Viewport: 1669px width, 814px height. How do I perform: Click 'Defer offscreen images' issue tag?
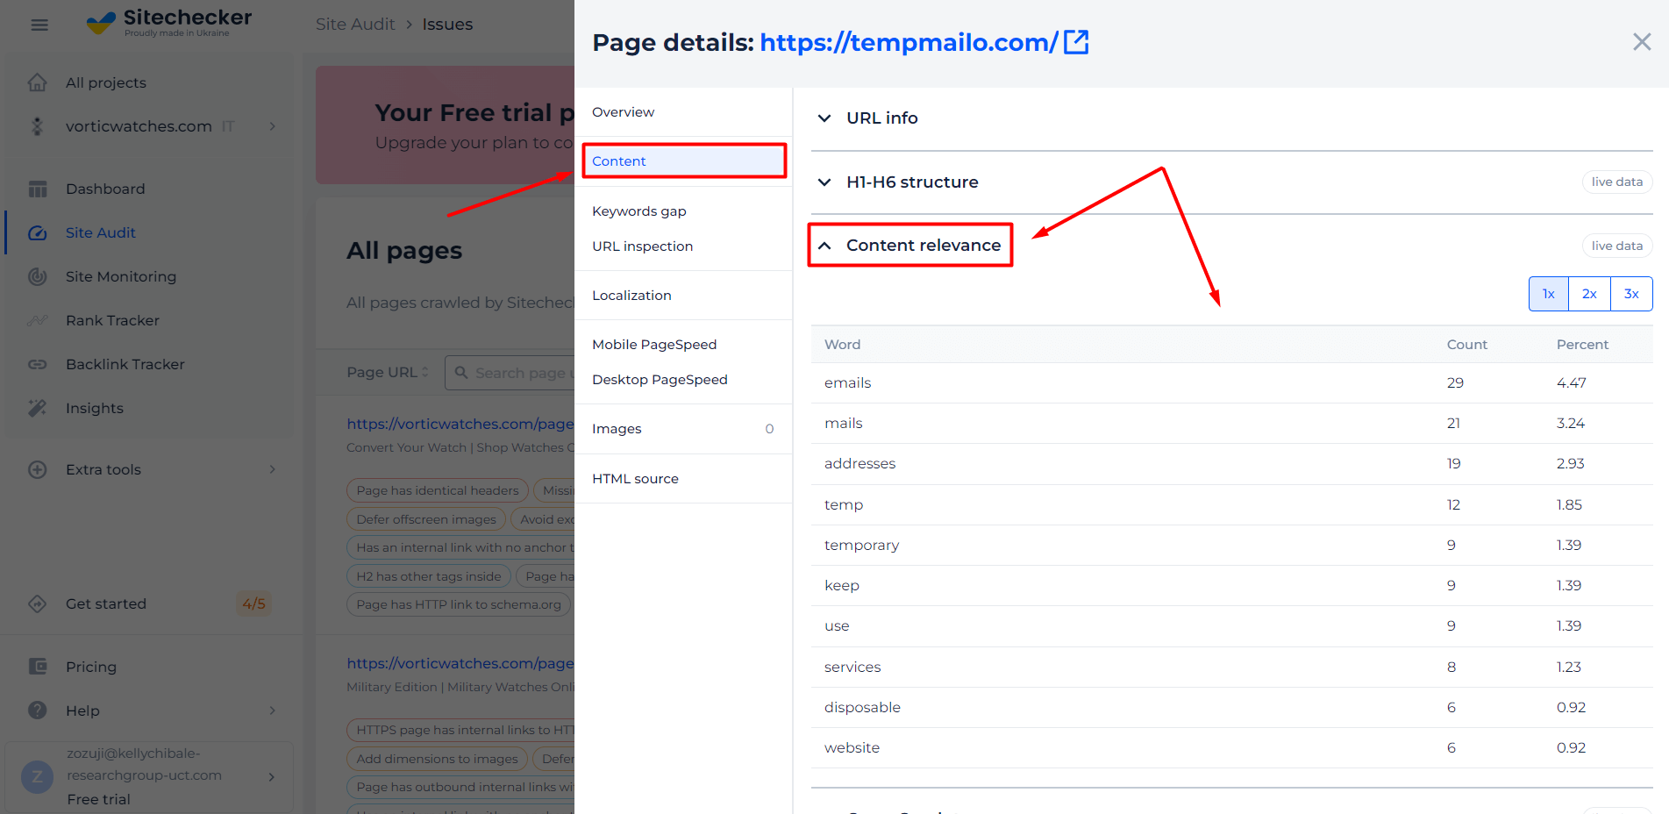pos(426,519)
